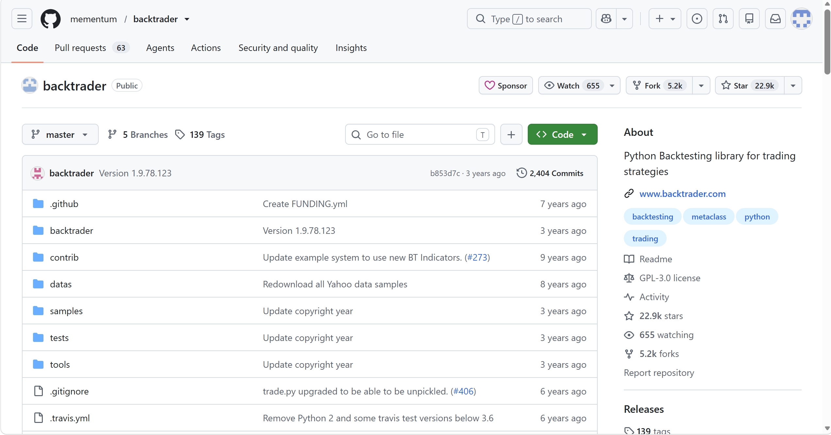Select the python topic tag

(757, 217)
